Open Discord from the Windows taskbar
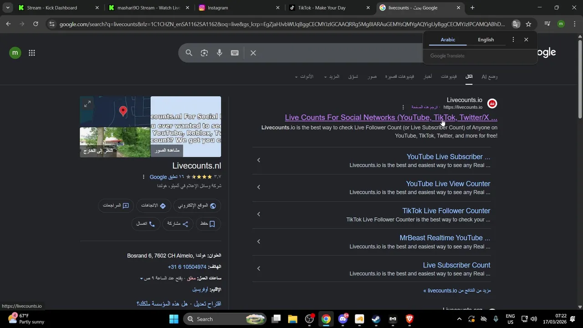This screenshot has height=328, width=583. point(343,319)
